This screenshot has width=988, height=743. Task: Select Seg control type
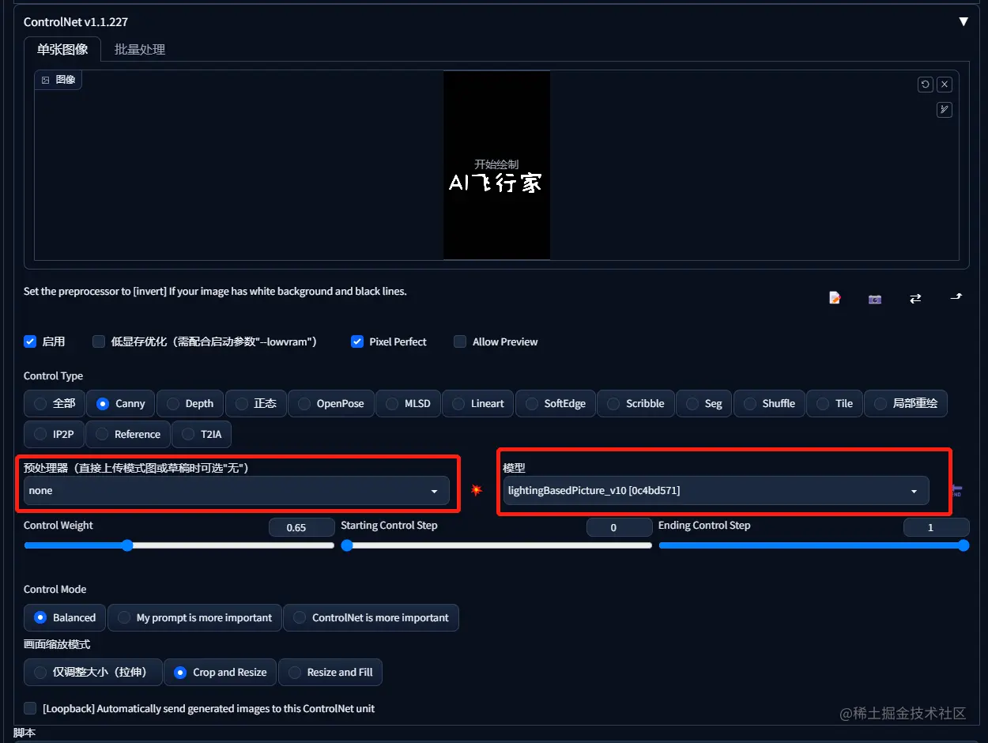click(703, 403)
